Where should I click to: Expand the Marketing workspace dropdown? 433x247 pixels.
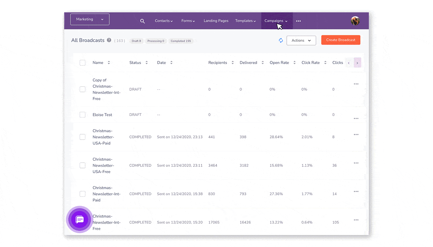coord(90,19)
